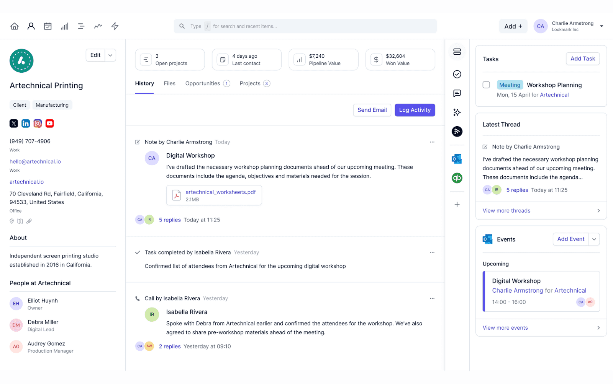Select the trends line graph icon
The height and width of the screenshot is (384, 613).
coord(98,26)
